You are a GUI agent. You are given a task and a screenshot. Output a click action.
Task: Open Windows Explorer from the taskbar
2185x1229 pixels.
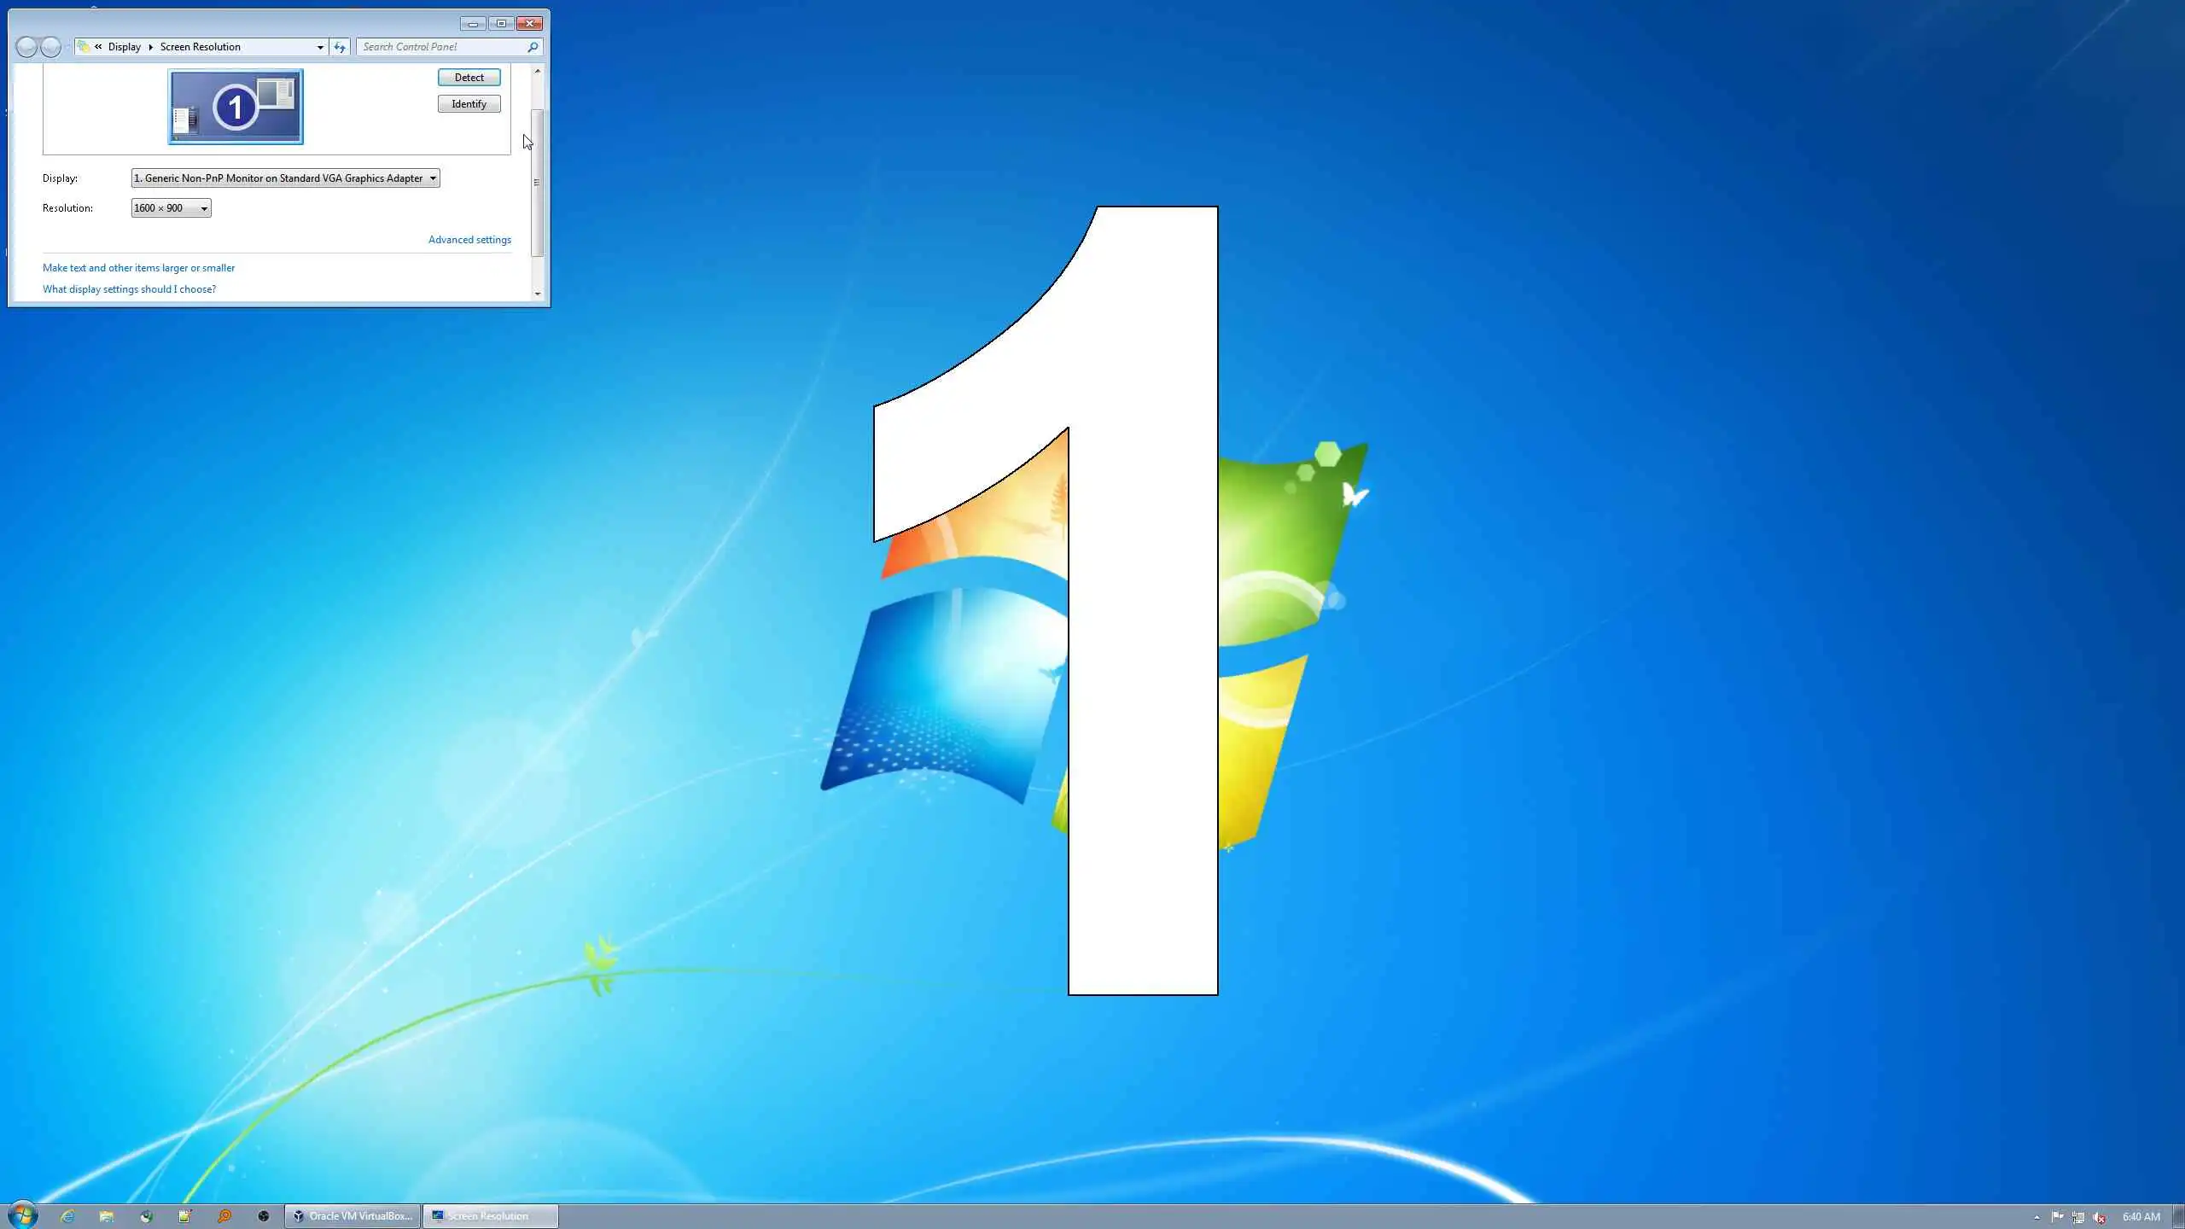tap(107, 1216)
